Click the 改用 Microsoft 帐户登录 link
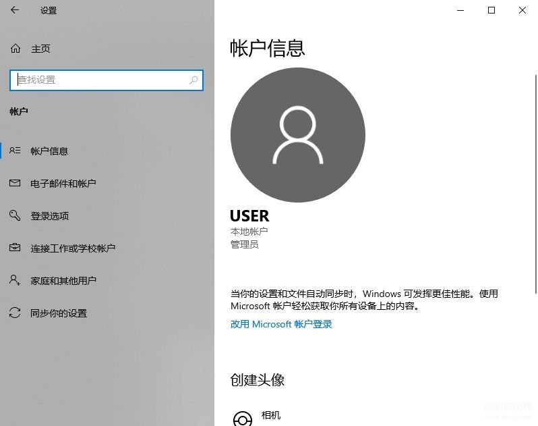The image size is (538, 426). [281, 324]
